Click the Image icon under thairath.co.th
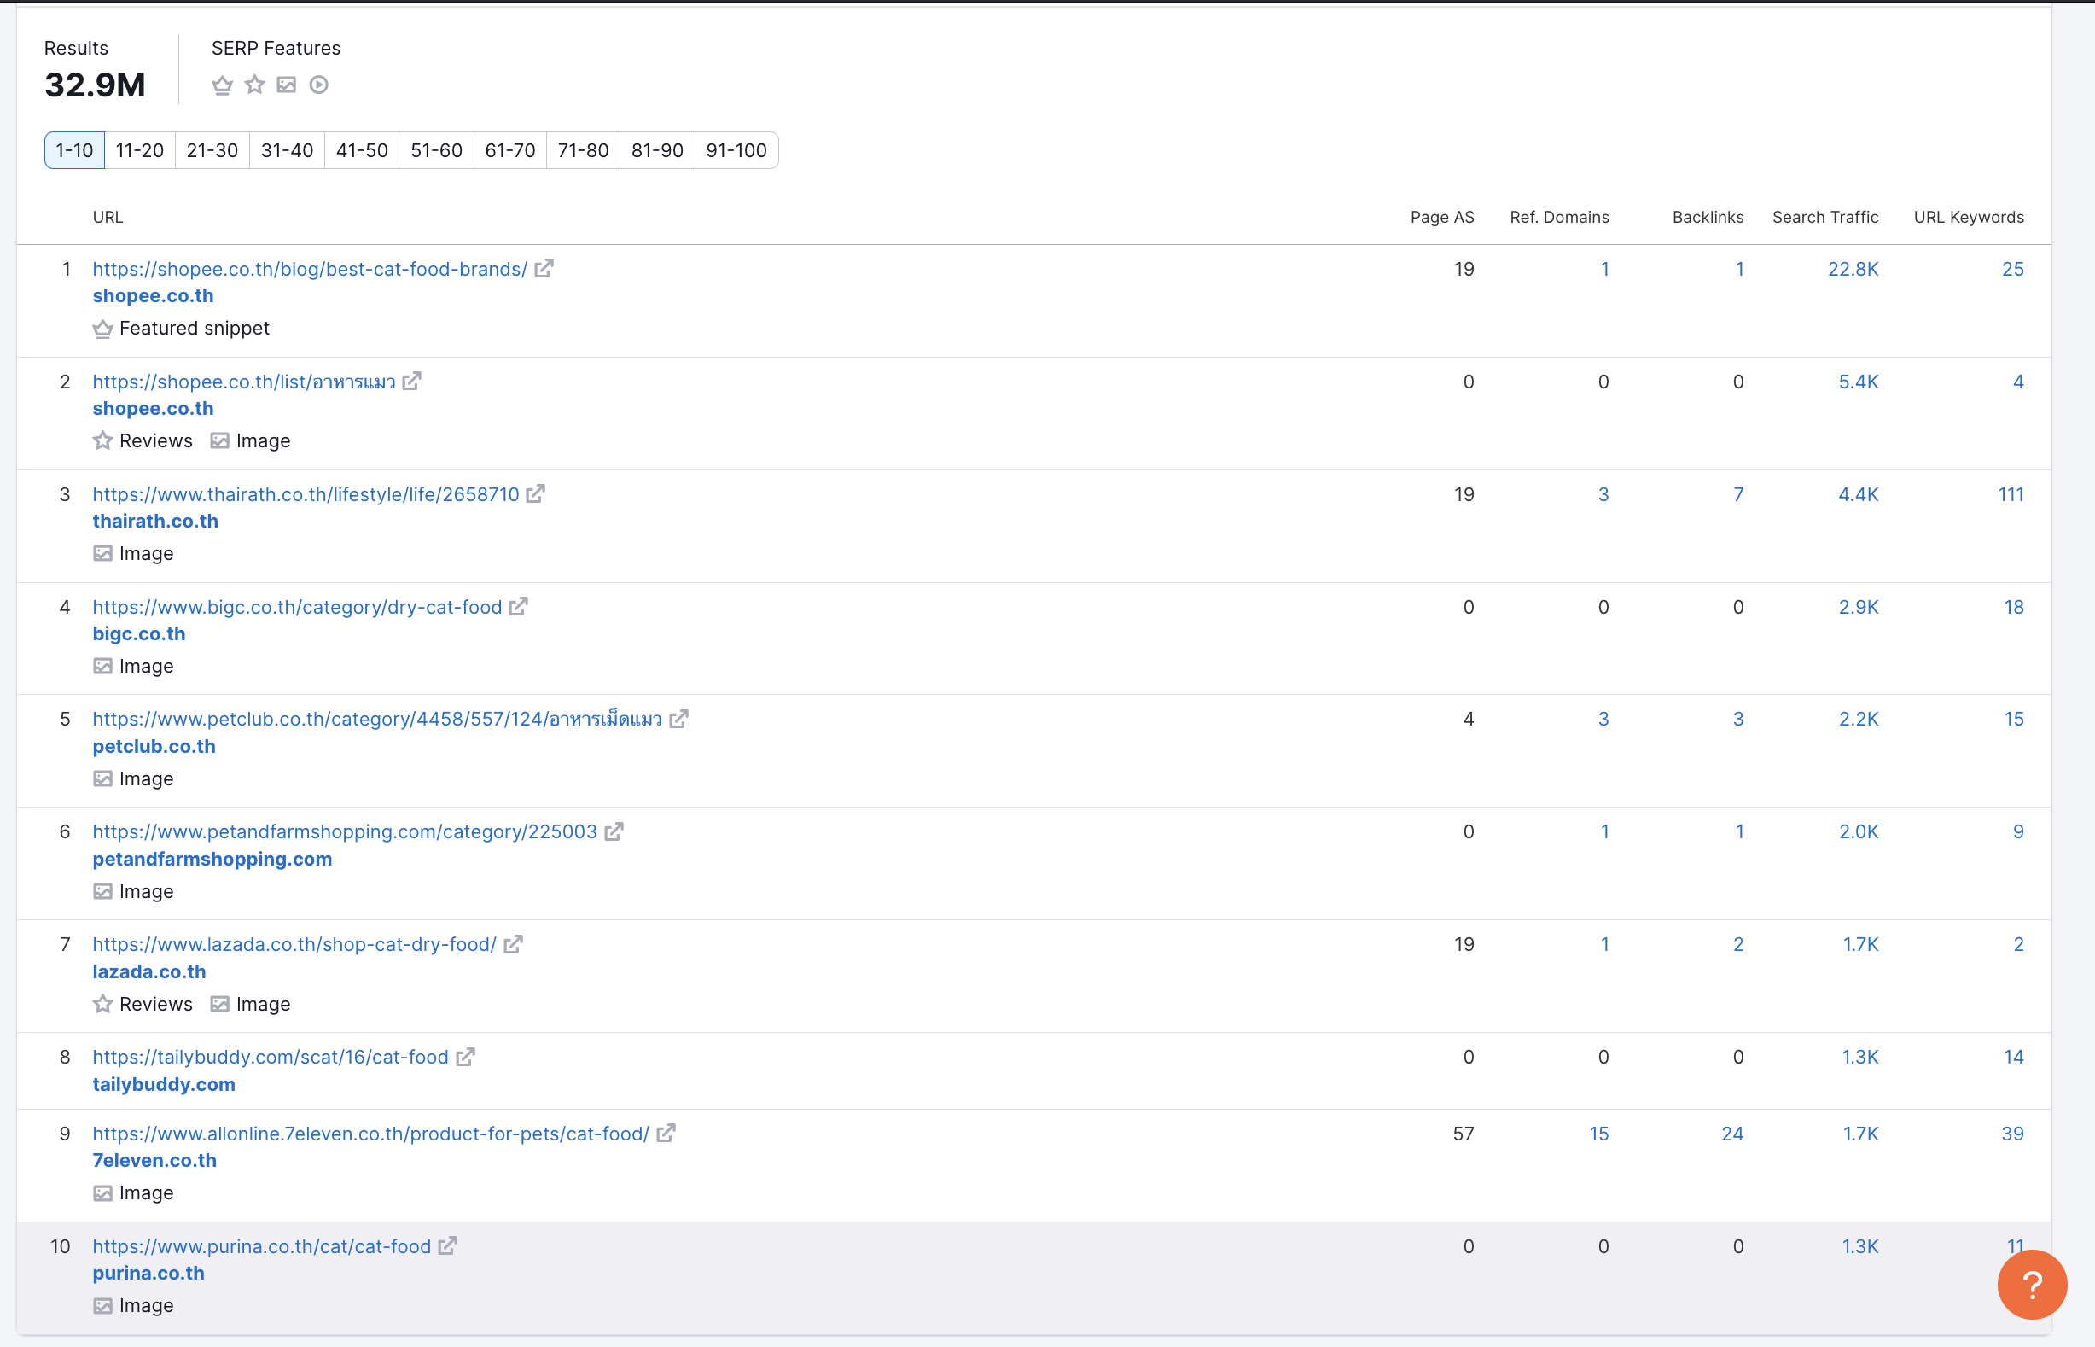The image size is (2095, 1347). pyautogui.click(x=103, y=554)
